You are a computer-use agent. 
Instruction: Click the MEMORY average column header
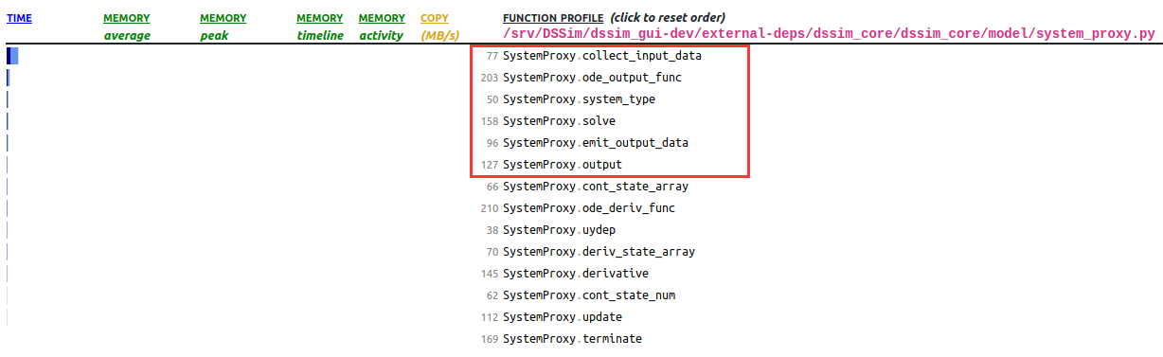pos(128,27)
